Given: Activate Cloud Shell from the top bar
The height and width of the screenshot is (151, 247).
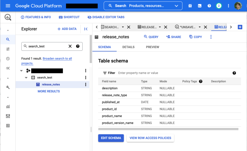Looking at the screenshot, I should click(x=200, y=6).
